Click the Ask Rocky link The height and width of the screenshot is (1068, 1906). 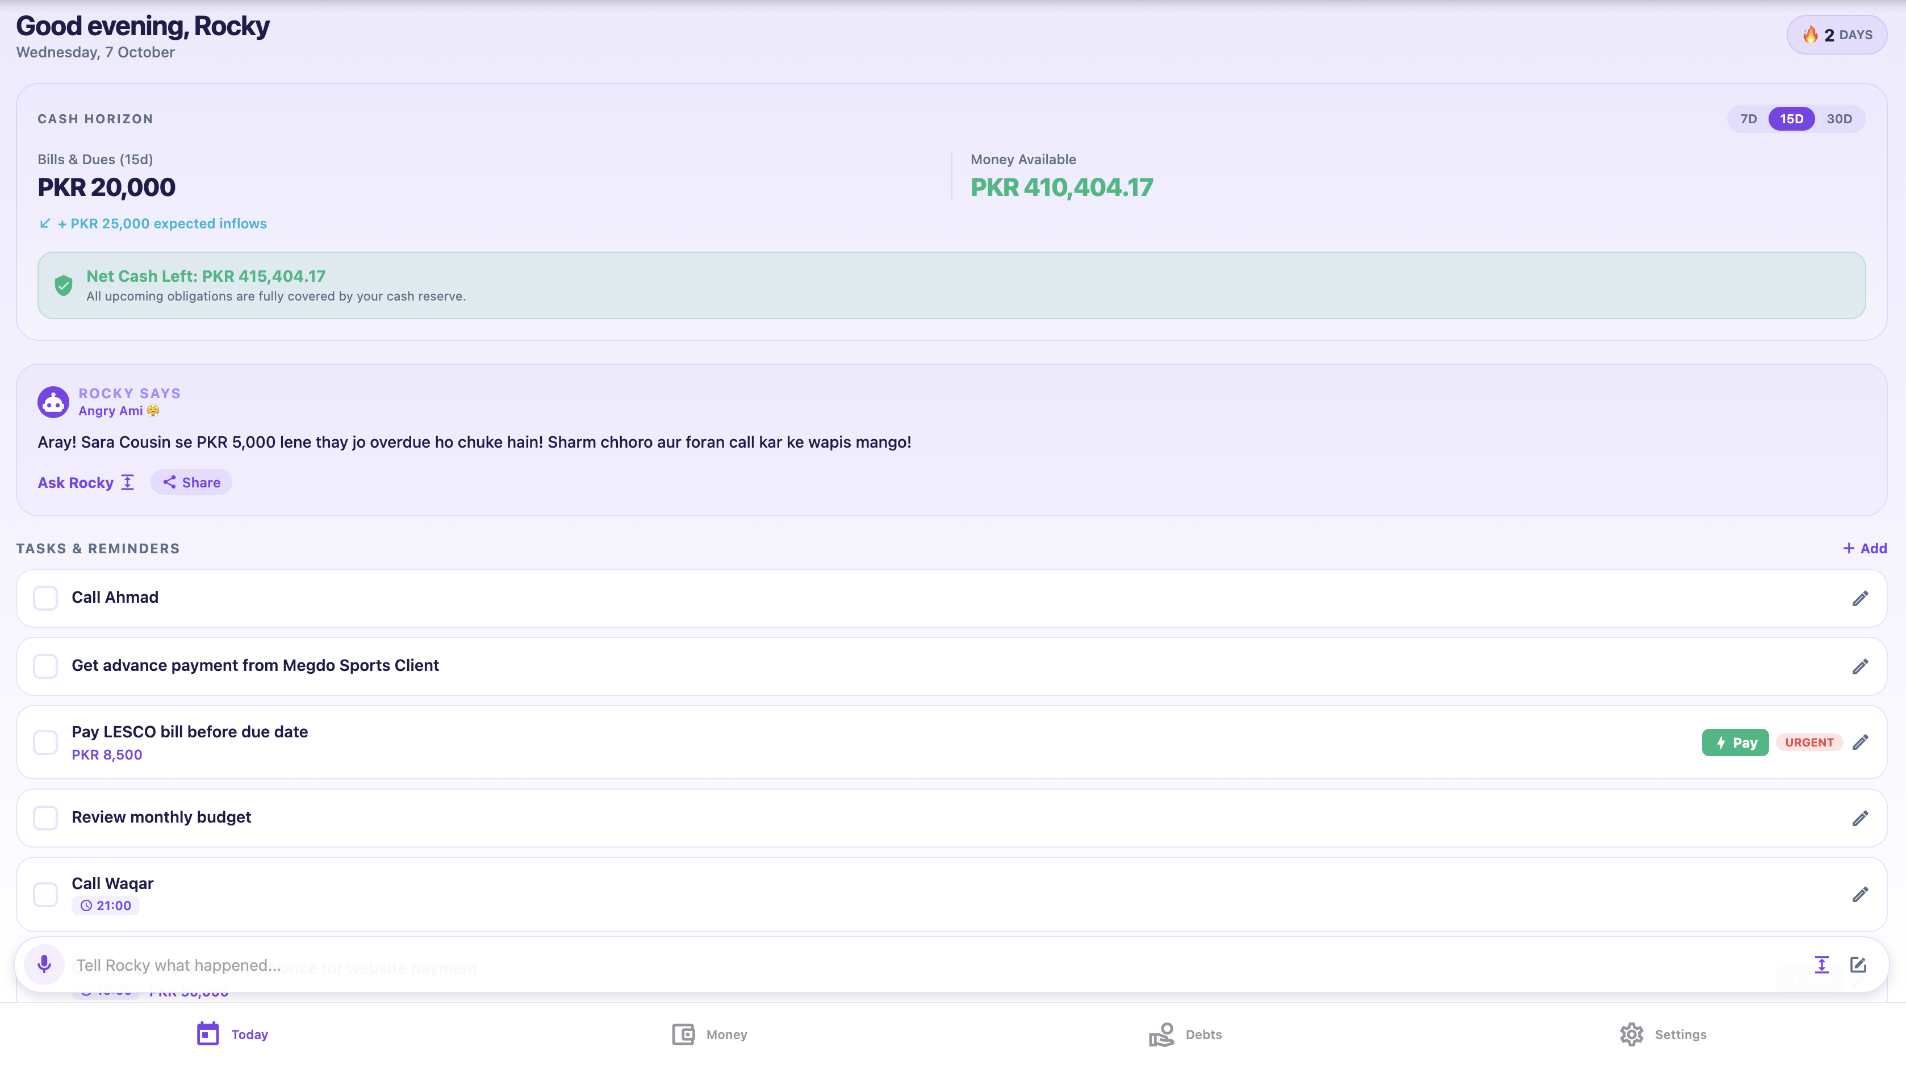[x=86, y=482]
